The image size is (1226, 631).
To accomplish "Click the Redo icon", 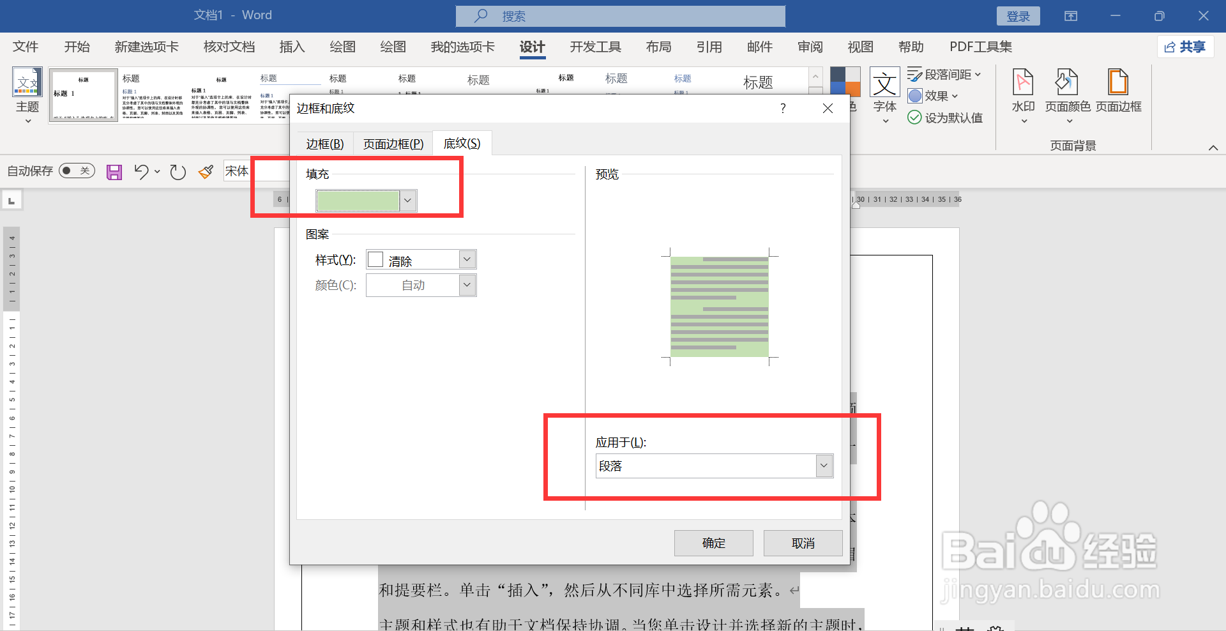I will tap(178, 172).
